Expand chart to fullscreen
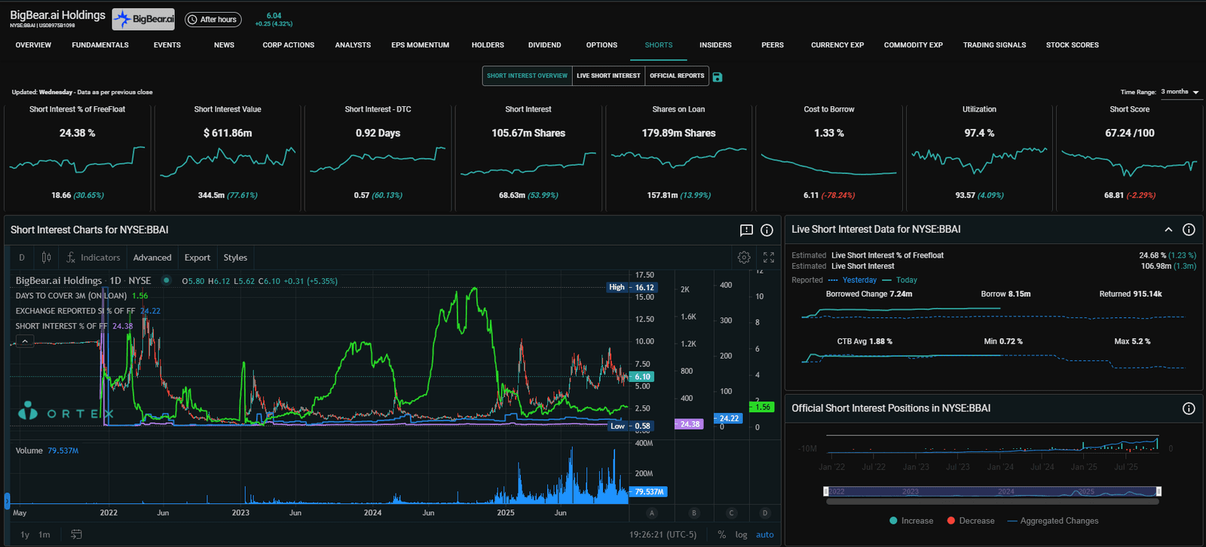Image resolution: width=1206 pixels, height=547 pixels. pyautogui.click(x=769, y=258)
